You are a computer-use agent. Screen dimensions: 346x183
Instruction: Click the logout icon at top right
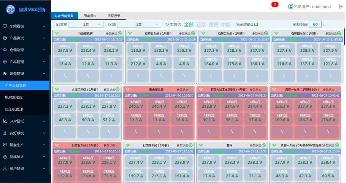pos(341,6)
